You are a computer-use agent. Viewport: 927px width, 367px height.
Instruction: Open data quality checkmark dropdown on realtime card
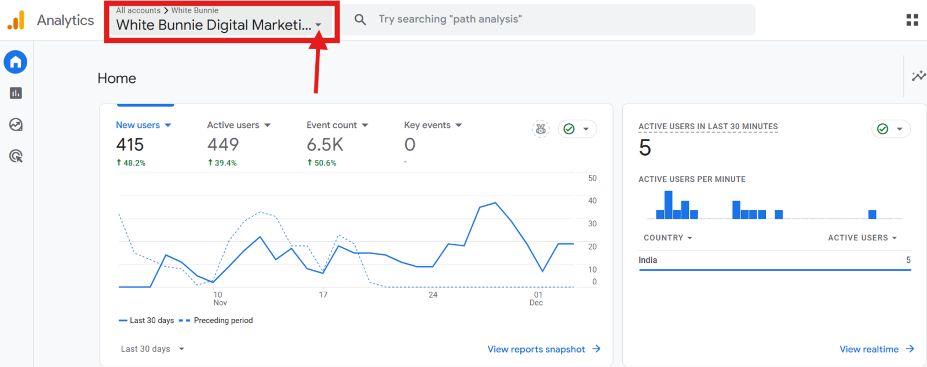[x=890, y=129]
